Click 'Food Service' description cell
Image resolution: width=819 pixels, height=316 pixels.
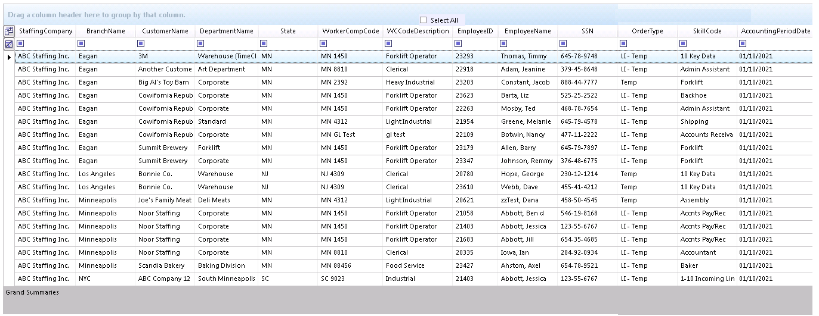coord(418,266)
